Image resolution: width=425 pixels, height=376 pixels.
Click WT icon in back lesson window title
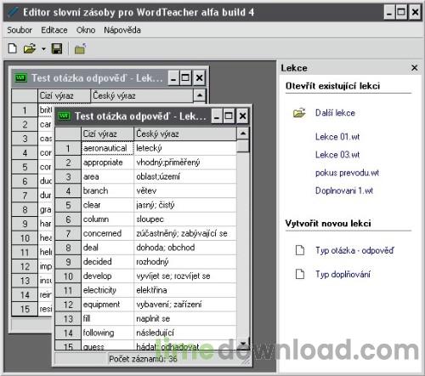click(21, 77)
